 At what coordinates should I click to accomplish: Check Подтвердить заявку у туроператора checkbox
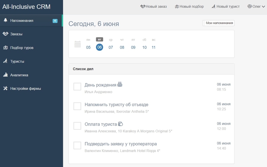pos(77,145)
